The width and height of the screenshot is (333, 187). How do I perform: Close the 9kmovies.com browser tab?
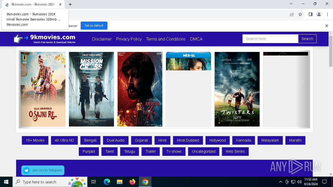(x=60, y=4)
